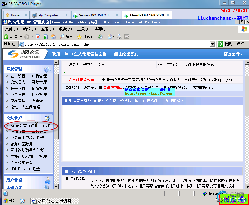The height and width of the screenshot is (205, 249).
Task: Click the 转到 Go button
Action: [x=225, y=44]
